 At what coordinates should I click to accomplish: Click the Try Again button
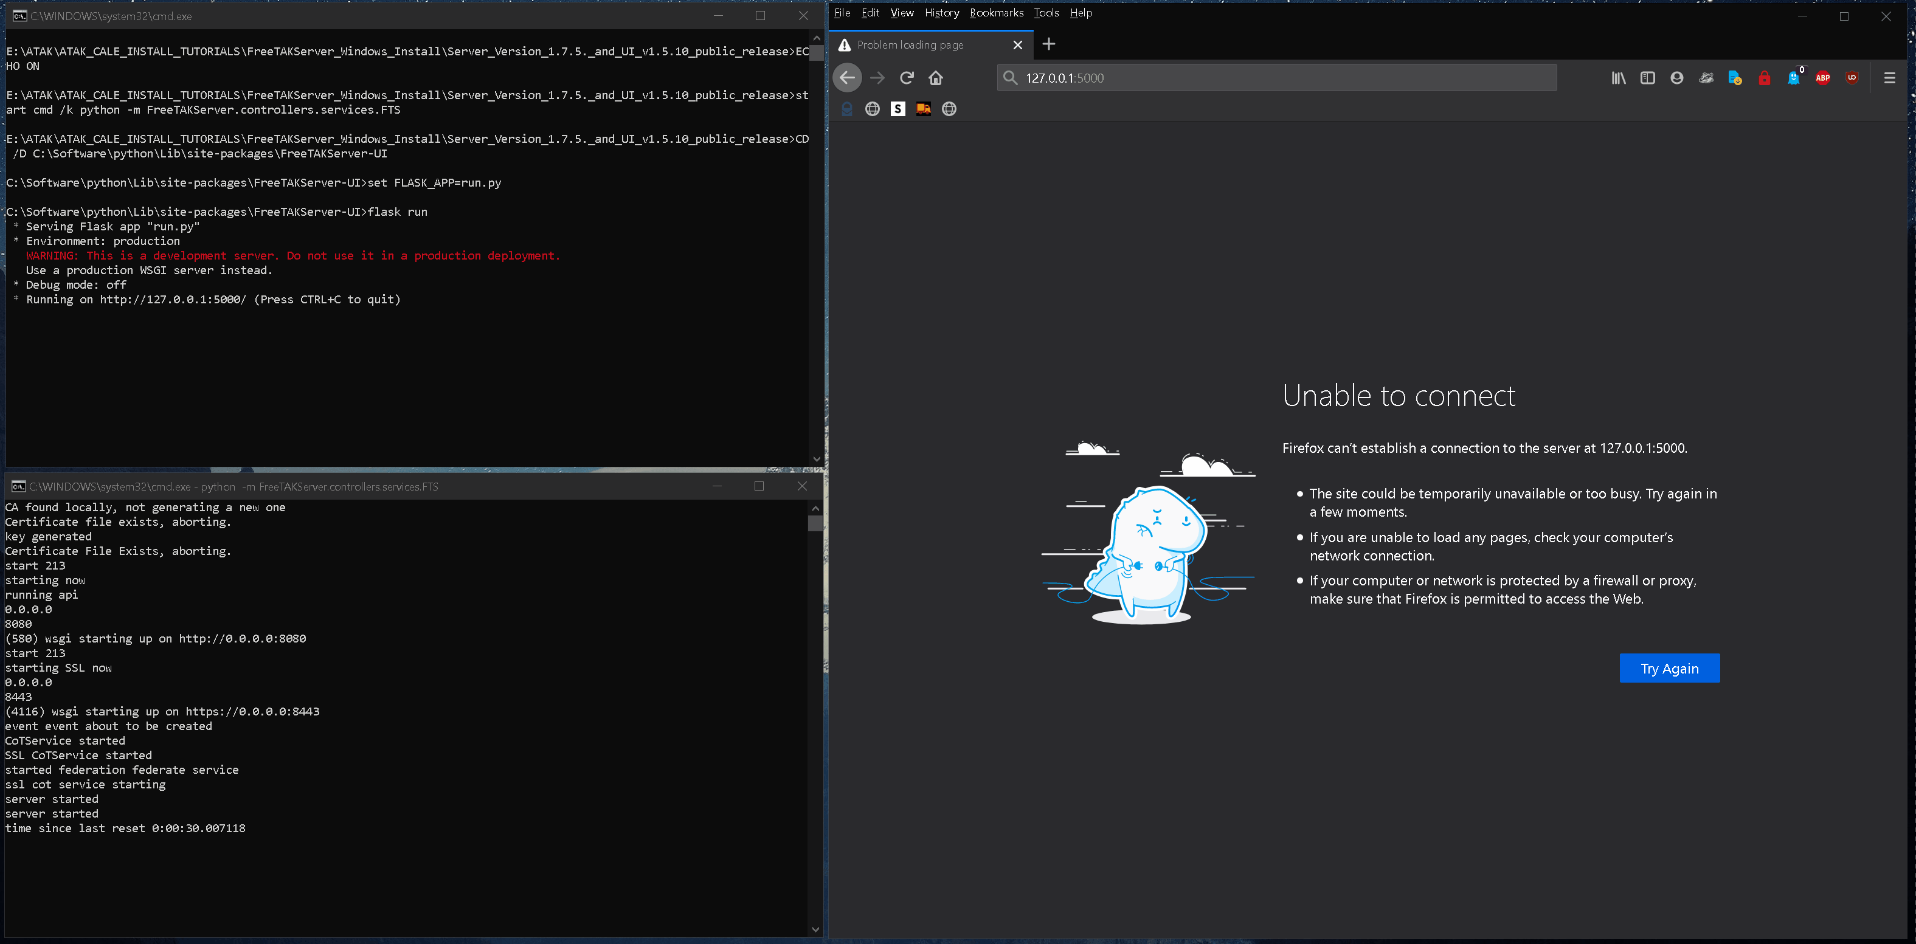(1669, 668)
